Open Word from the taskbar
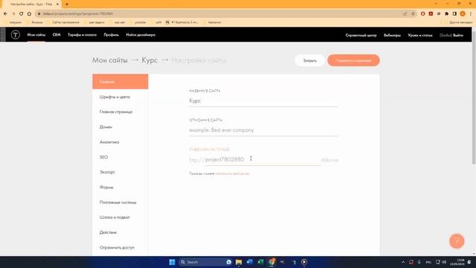This screenshot has width=476, height=268. tap(250, 262)
